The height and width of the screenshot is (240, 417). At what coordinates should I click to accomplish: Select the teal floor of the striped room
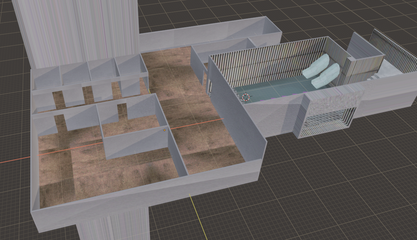276,89
